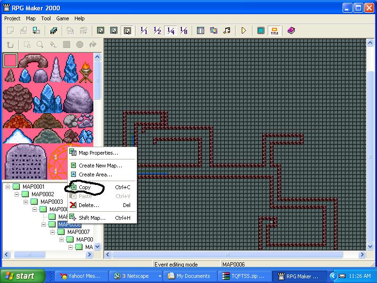The height and width of the screenshot is (283, 377).
Task: Click the Close Project toolbar icon
Action: point(37,31)
